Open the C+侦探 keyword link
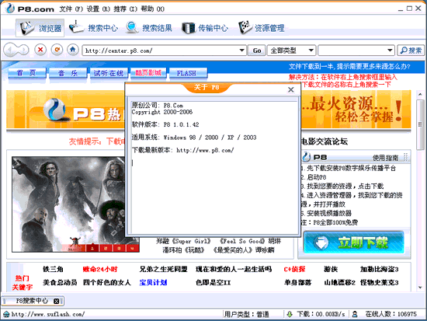 click(294, 269)
